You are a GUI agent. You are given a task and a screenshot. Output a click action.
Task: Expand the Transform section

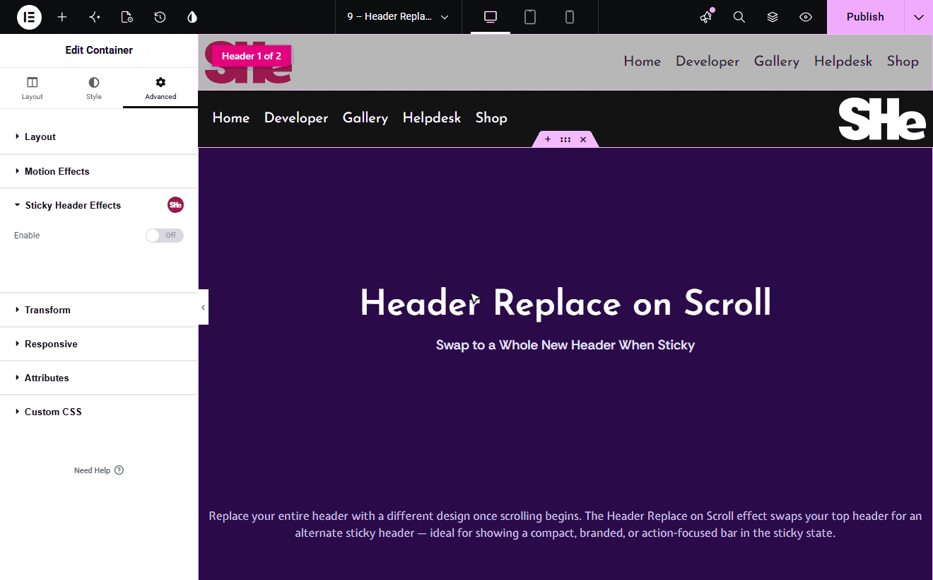[x=99, y=310]
